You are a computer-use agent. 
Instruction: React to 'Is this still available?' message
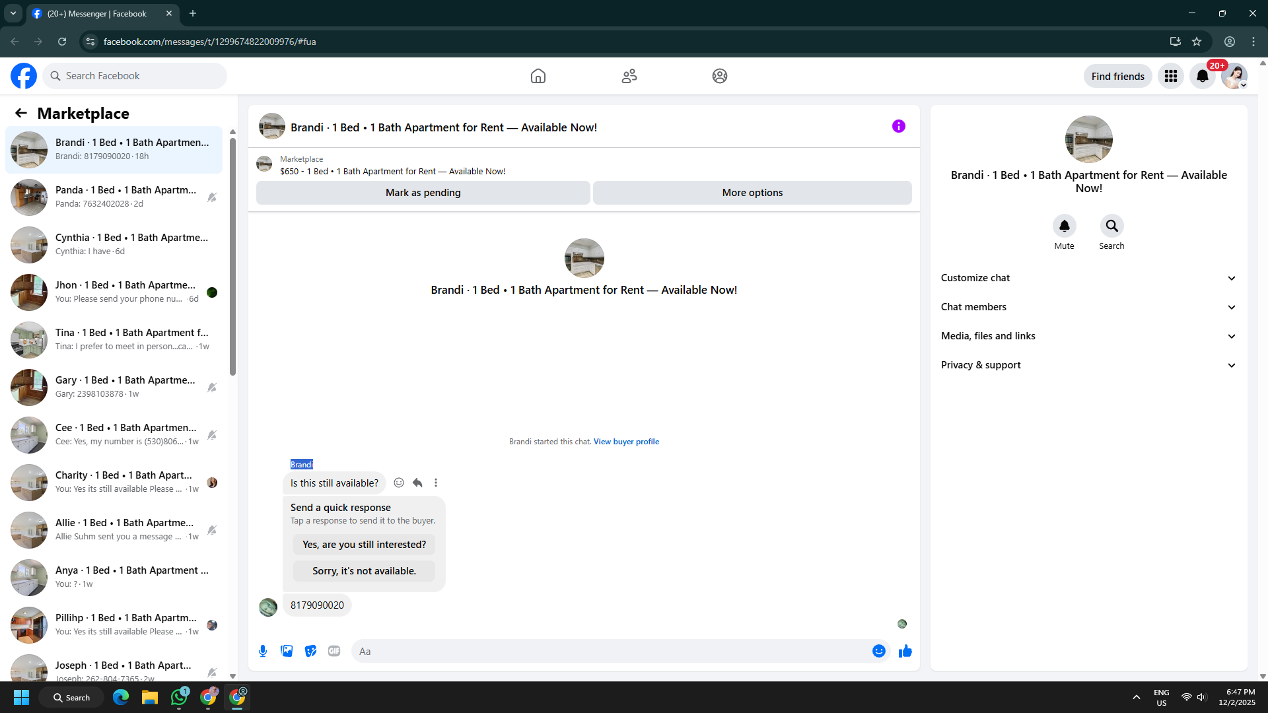[399, 483]
